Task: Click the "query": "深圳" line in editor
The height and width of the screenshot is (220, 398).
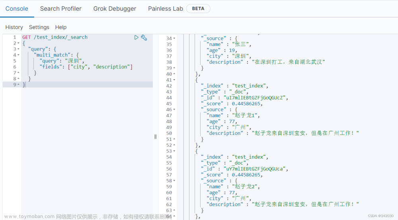Action: point(62,61)
